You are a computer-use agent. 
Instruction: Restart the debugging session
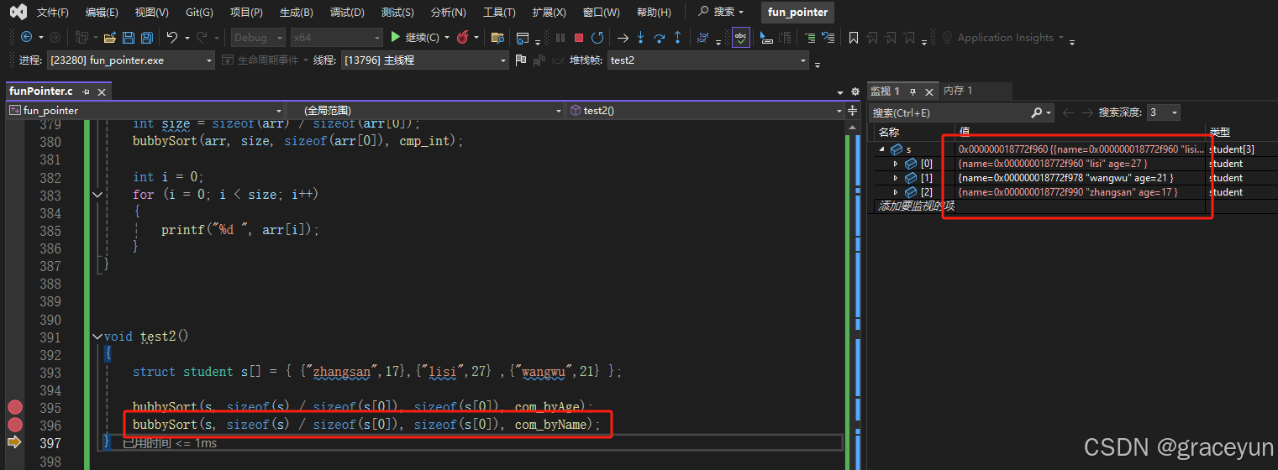[x=597, y=37]
